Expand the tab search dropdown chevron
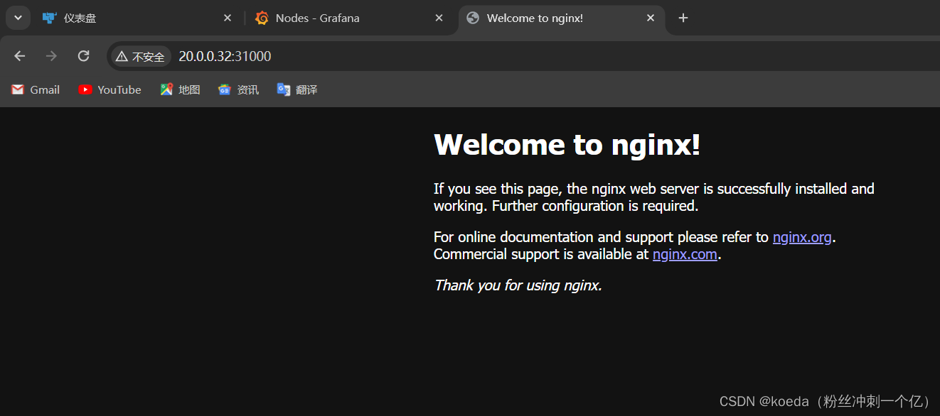The image size is (940, 416). 18,18
